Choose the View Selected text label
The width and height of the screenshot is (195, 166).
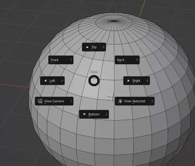click(134, 101)
